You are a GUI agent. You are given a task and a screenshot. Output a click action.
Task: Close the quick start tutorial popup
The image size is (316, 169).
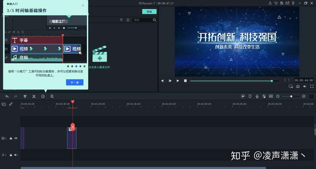click(x=83, y=5)
